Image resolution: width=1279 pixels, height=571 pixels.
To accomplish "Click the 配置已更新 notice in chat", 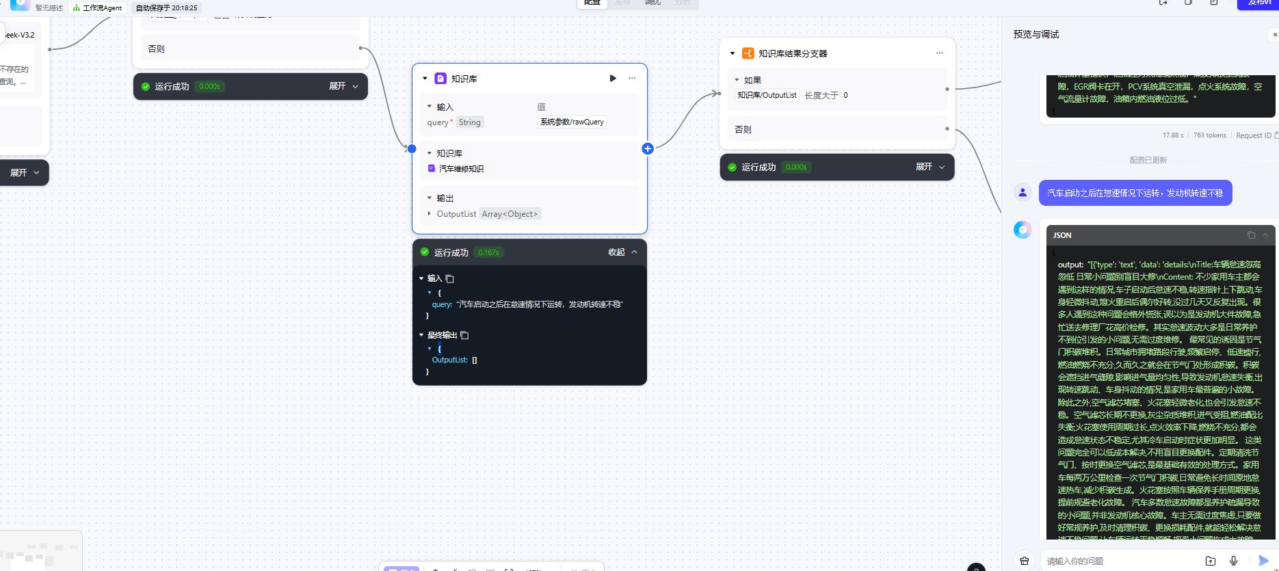I will coord(1148,160).
